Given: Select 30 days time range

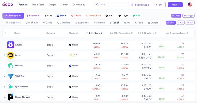Looking at the screenshot, I should pos(190,23).
